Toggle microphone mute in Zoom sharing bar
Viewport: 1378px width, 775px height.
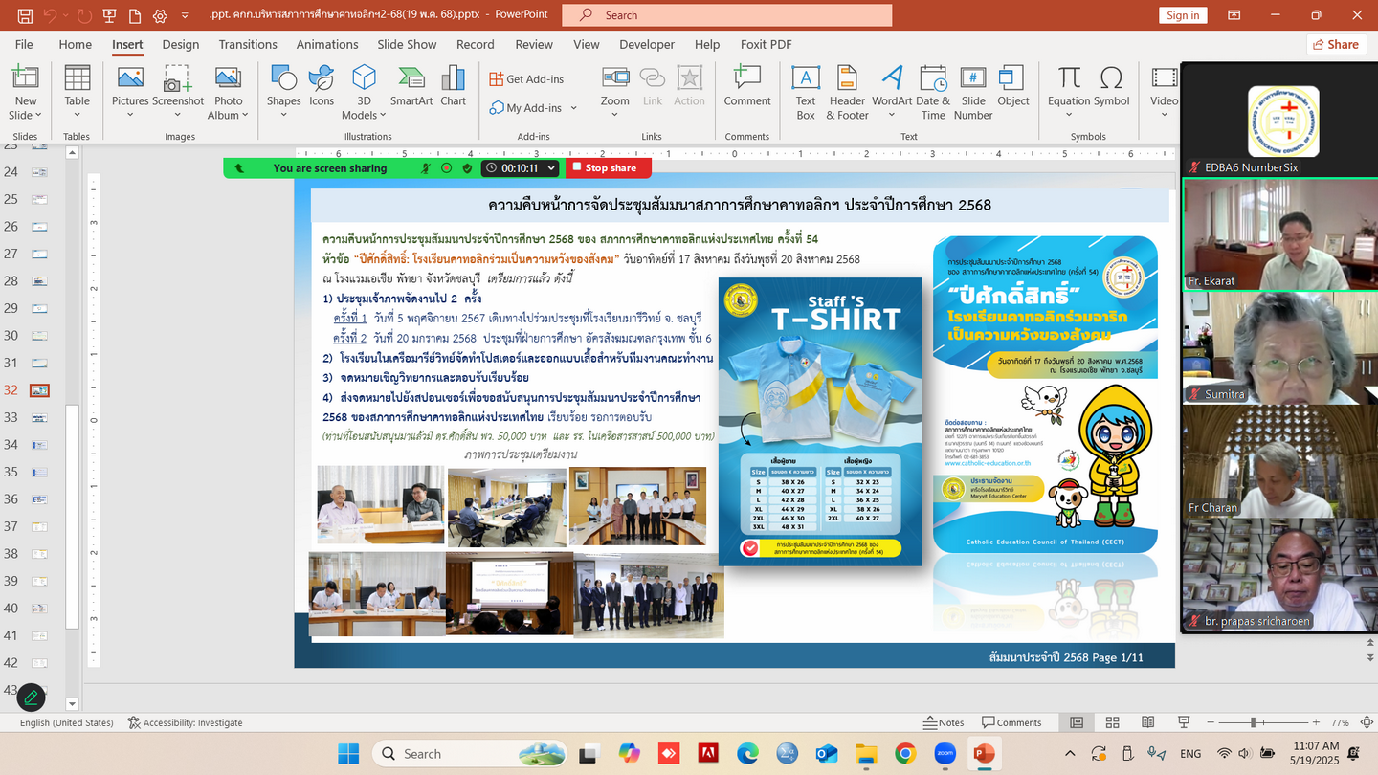[x=426, y=168]
